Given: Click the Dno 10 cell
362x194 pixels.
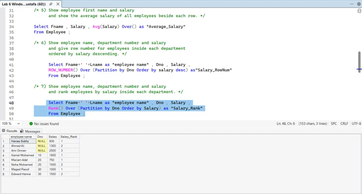Looking at the screenshot, I should 42,155.
